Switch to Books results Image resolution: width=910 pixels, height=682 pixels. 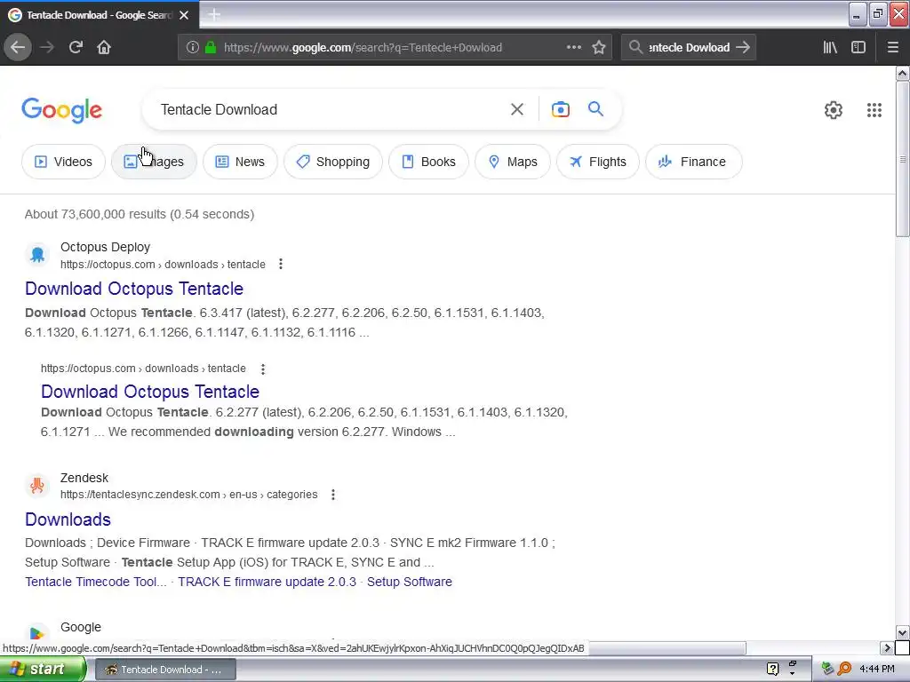pos(428,162)
